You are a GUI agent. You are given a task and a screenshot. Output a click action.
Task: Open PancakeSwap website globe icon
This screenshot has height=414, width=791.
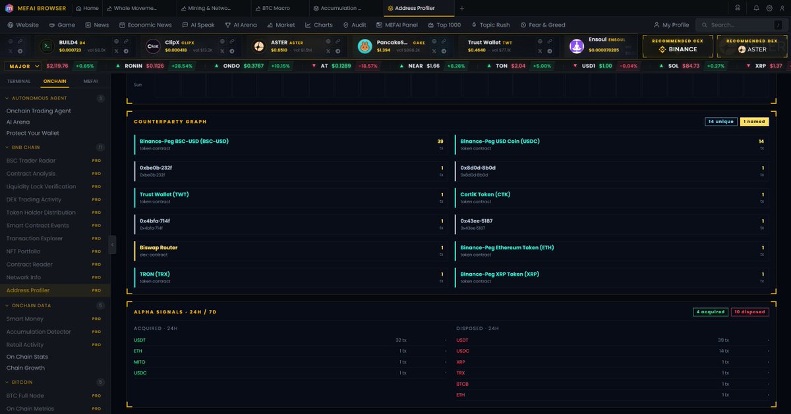pos(435,41)
